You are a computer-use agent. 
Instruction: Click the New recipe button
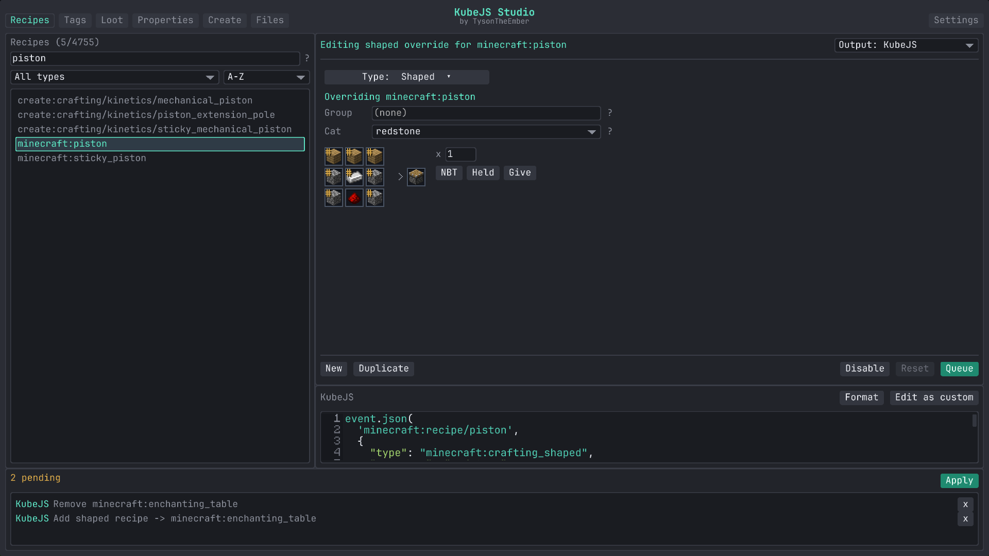(x=334, y=369)
